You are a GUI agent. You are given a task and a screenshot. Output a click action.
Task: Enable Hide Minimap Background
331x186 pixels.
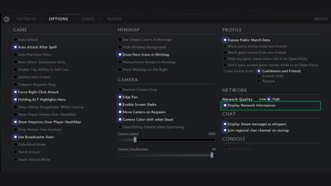120,47
